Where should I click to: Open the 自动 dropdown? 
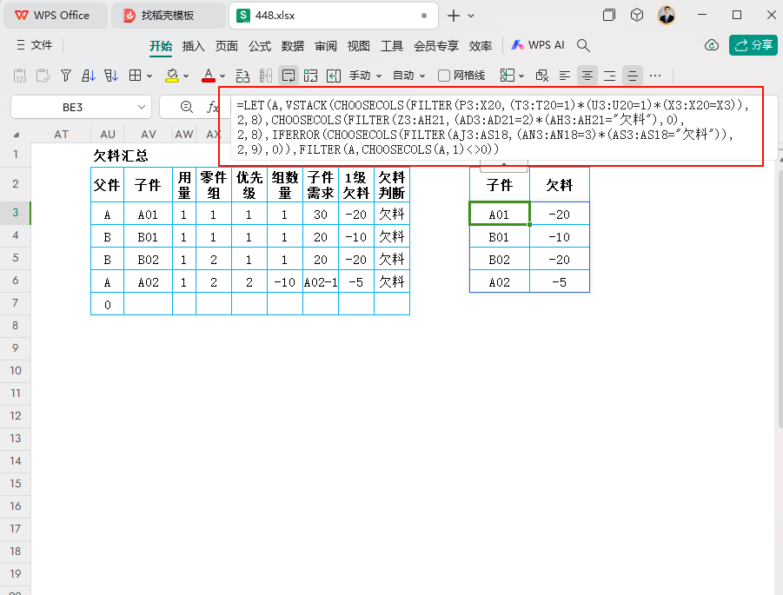tap(409, 76)
